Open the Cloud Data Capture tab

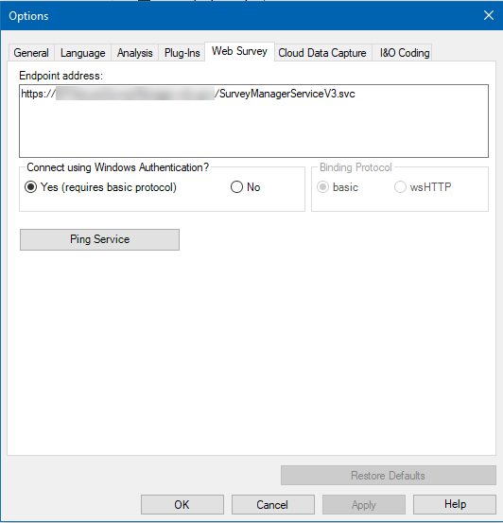coord(322,53)
